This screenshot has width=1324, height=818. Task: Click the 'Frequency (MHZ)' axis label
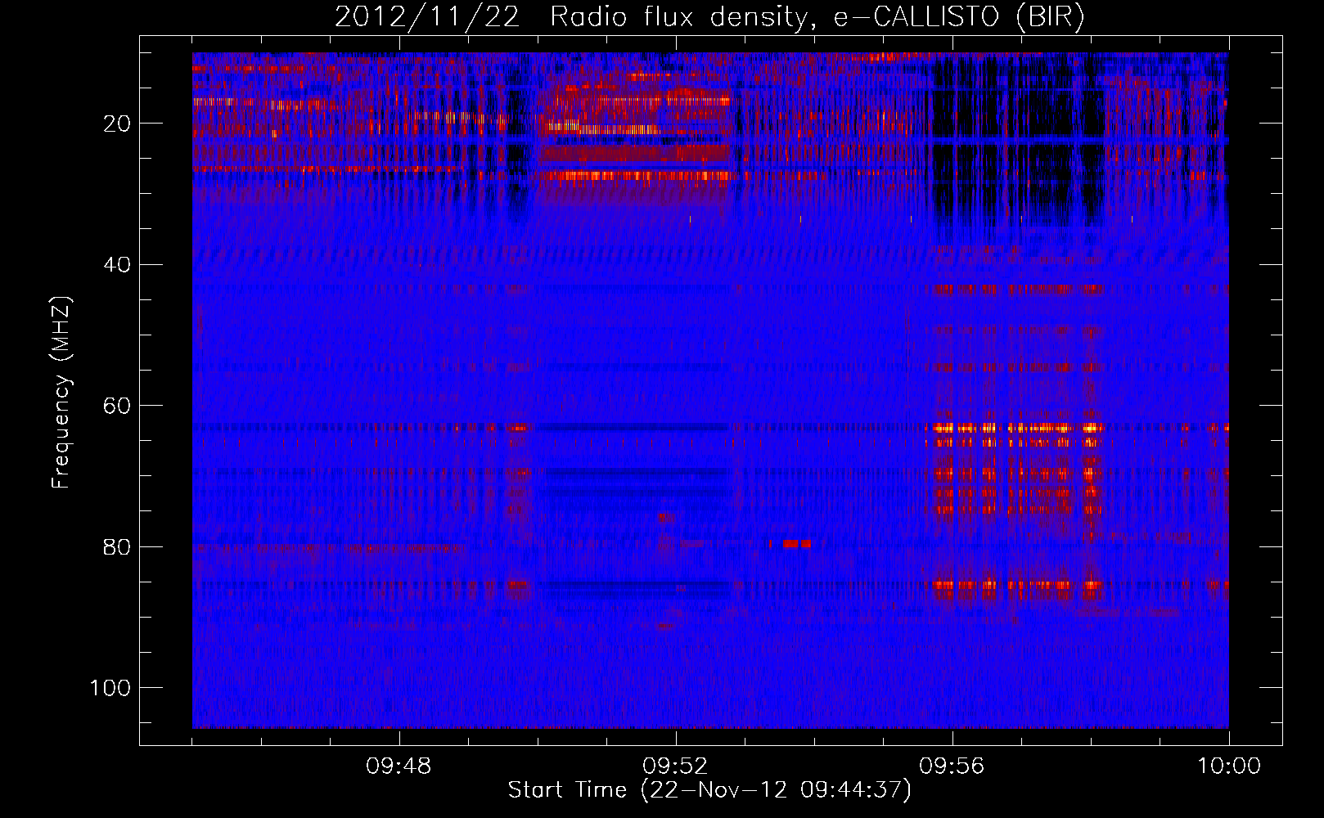tap(61, 393)
